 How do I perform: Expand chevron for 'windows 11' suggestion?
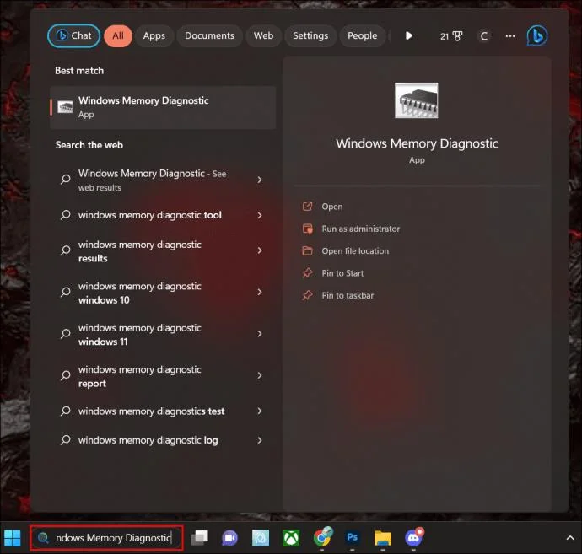(x=260, y=334)
